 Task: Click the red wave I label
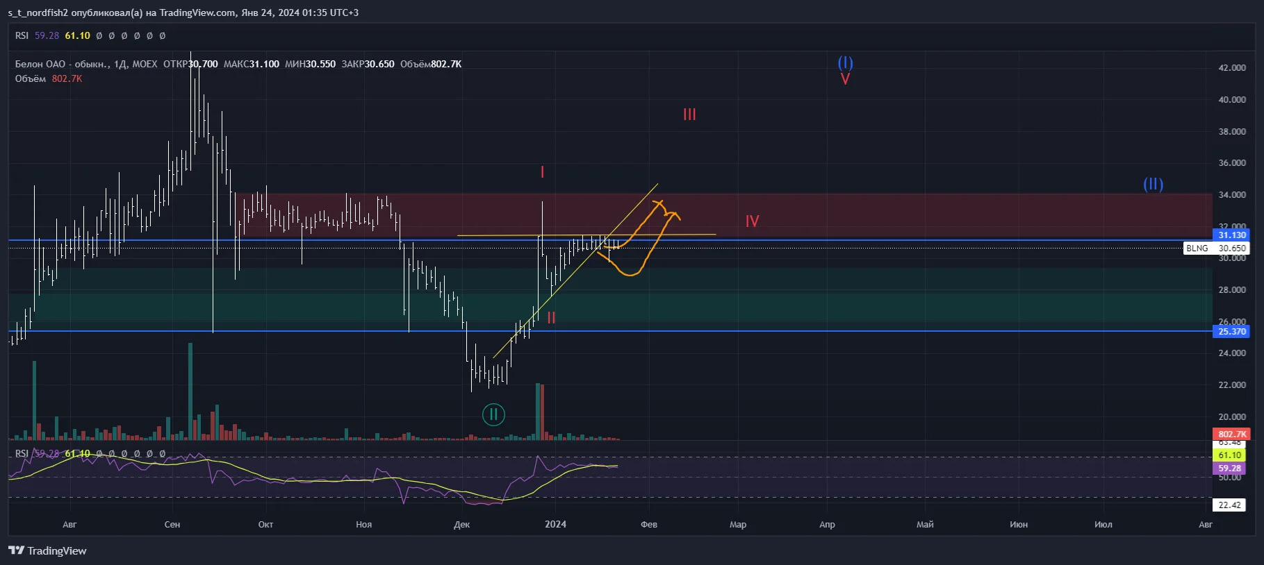(x=542, y=172)
